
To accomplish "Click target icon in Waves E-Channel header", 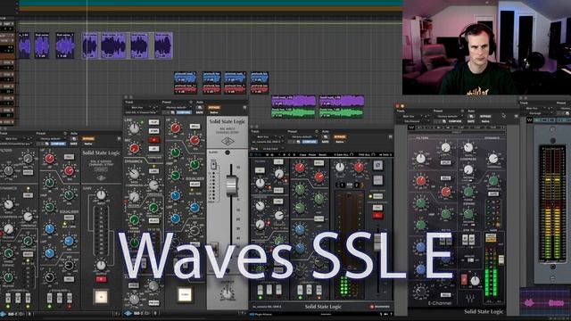I will (x=516, y=116).
